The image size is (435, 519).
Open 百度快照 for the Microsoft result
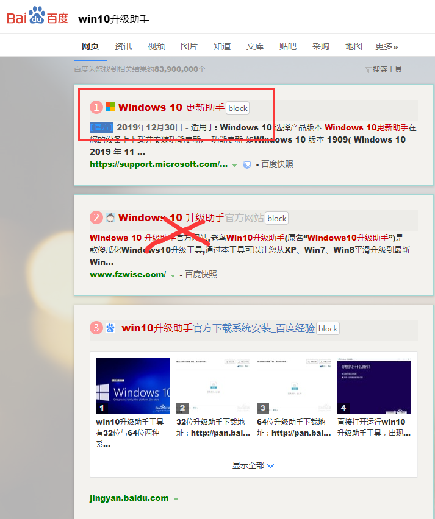(x=277, y=164)
